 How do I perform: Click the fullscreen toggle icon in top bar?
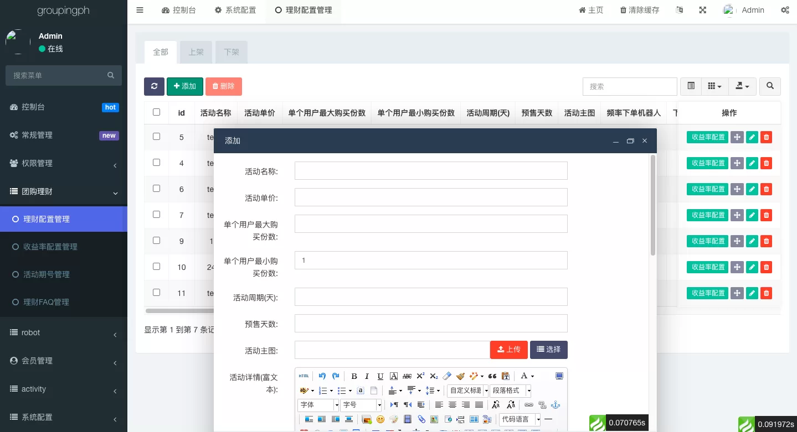[702, 10]
